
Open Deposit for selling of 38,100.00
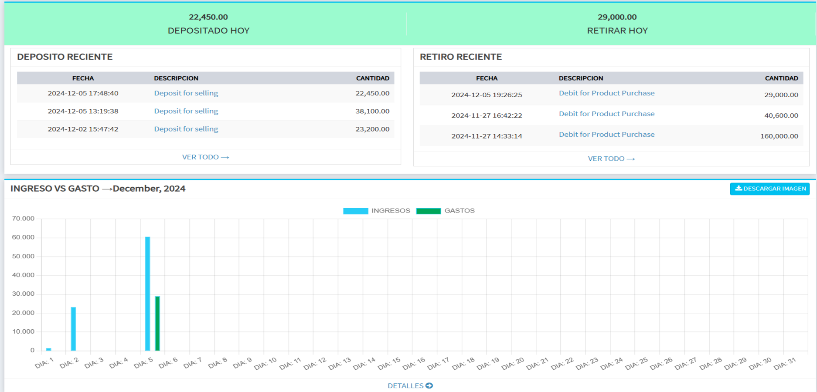186,111
